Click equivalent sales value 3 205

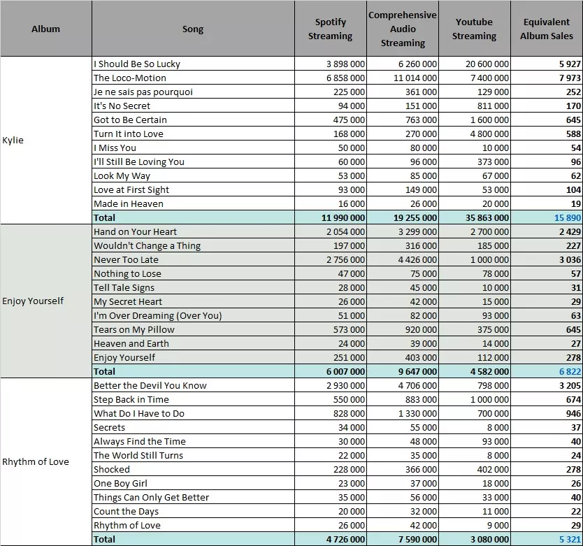(547, 385)
